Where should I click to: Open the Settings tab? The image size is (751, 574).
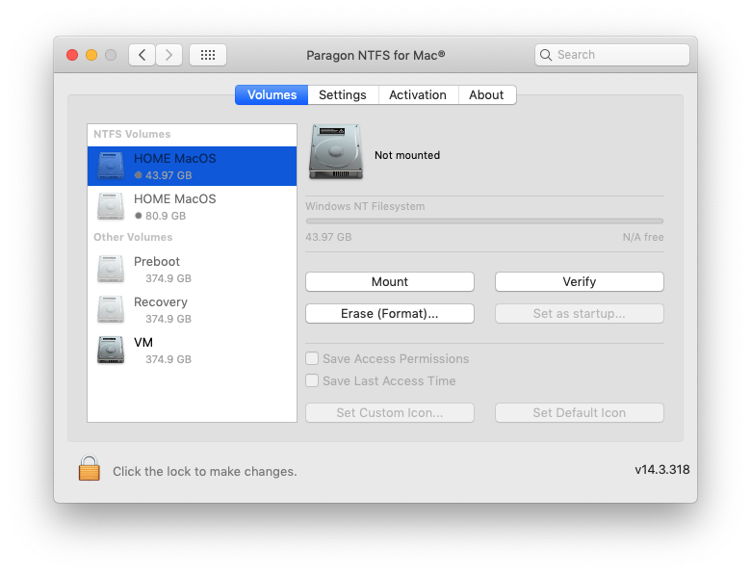pos(343,95)
